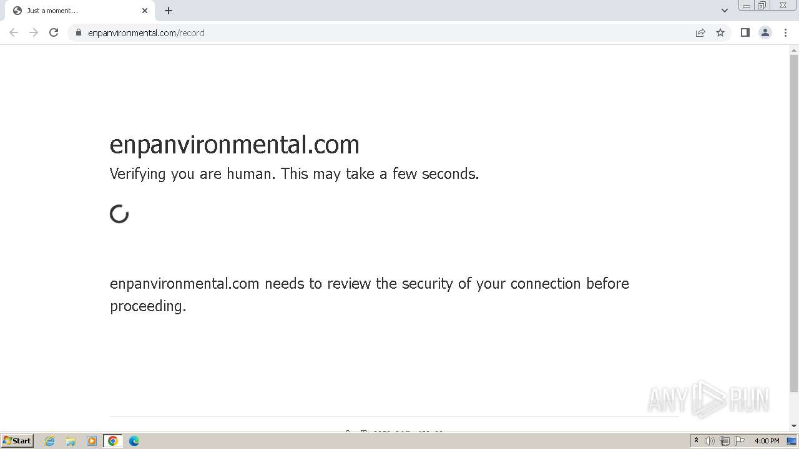799x449 pixels.
Task: Click the browser forward arrow
Action: click(34, 32)
